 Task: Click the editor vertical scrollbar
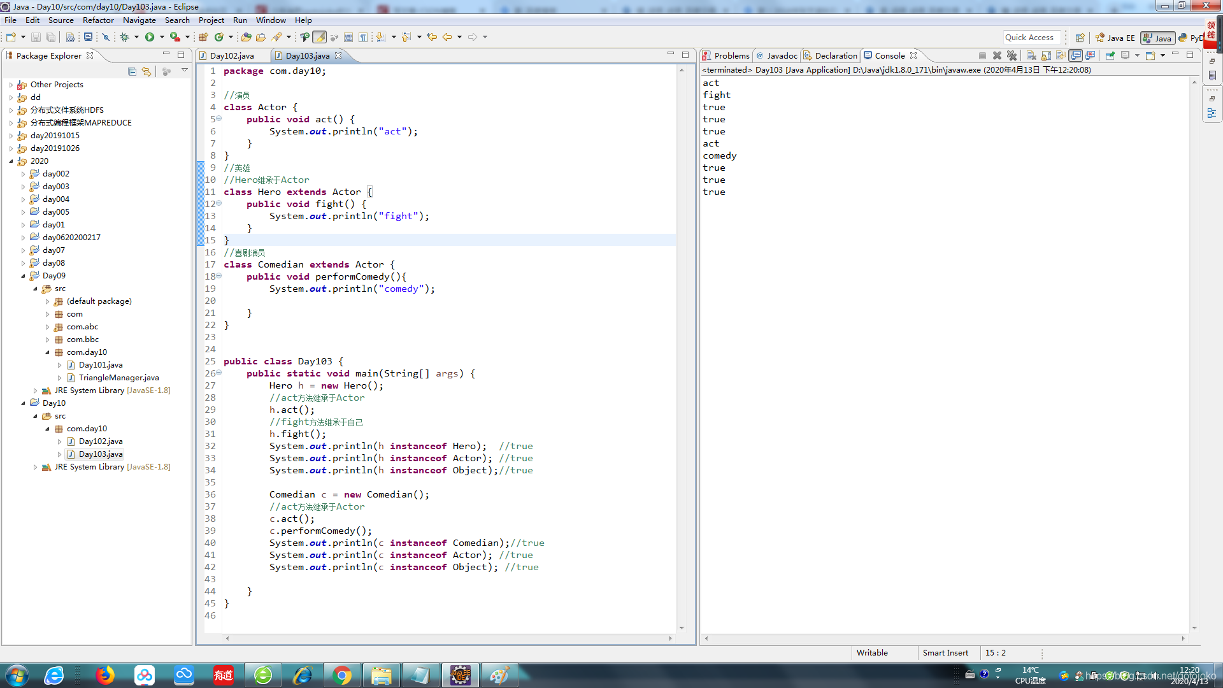click(x=682, y=348)
